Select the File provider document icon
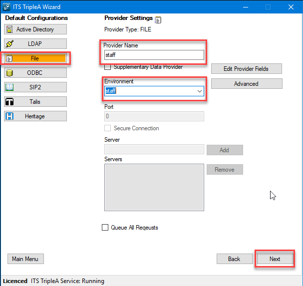 [9, 58]
